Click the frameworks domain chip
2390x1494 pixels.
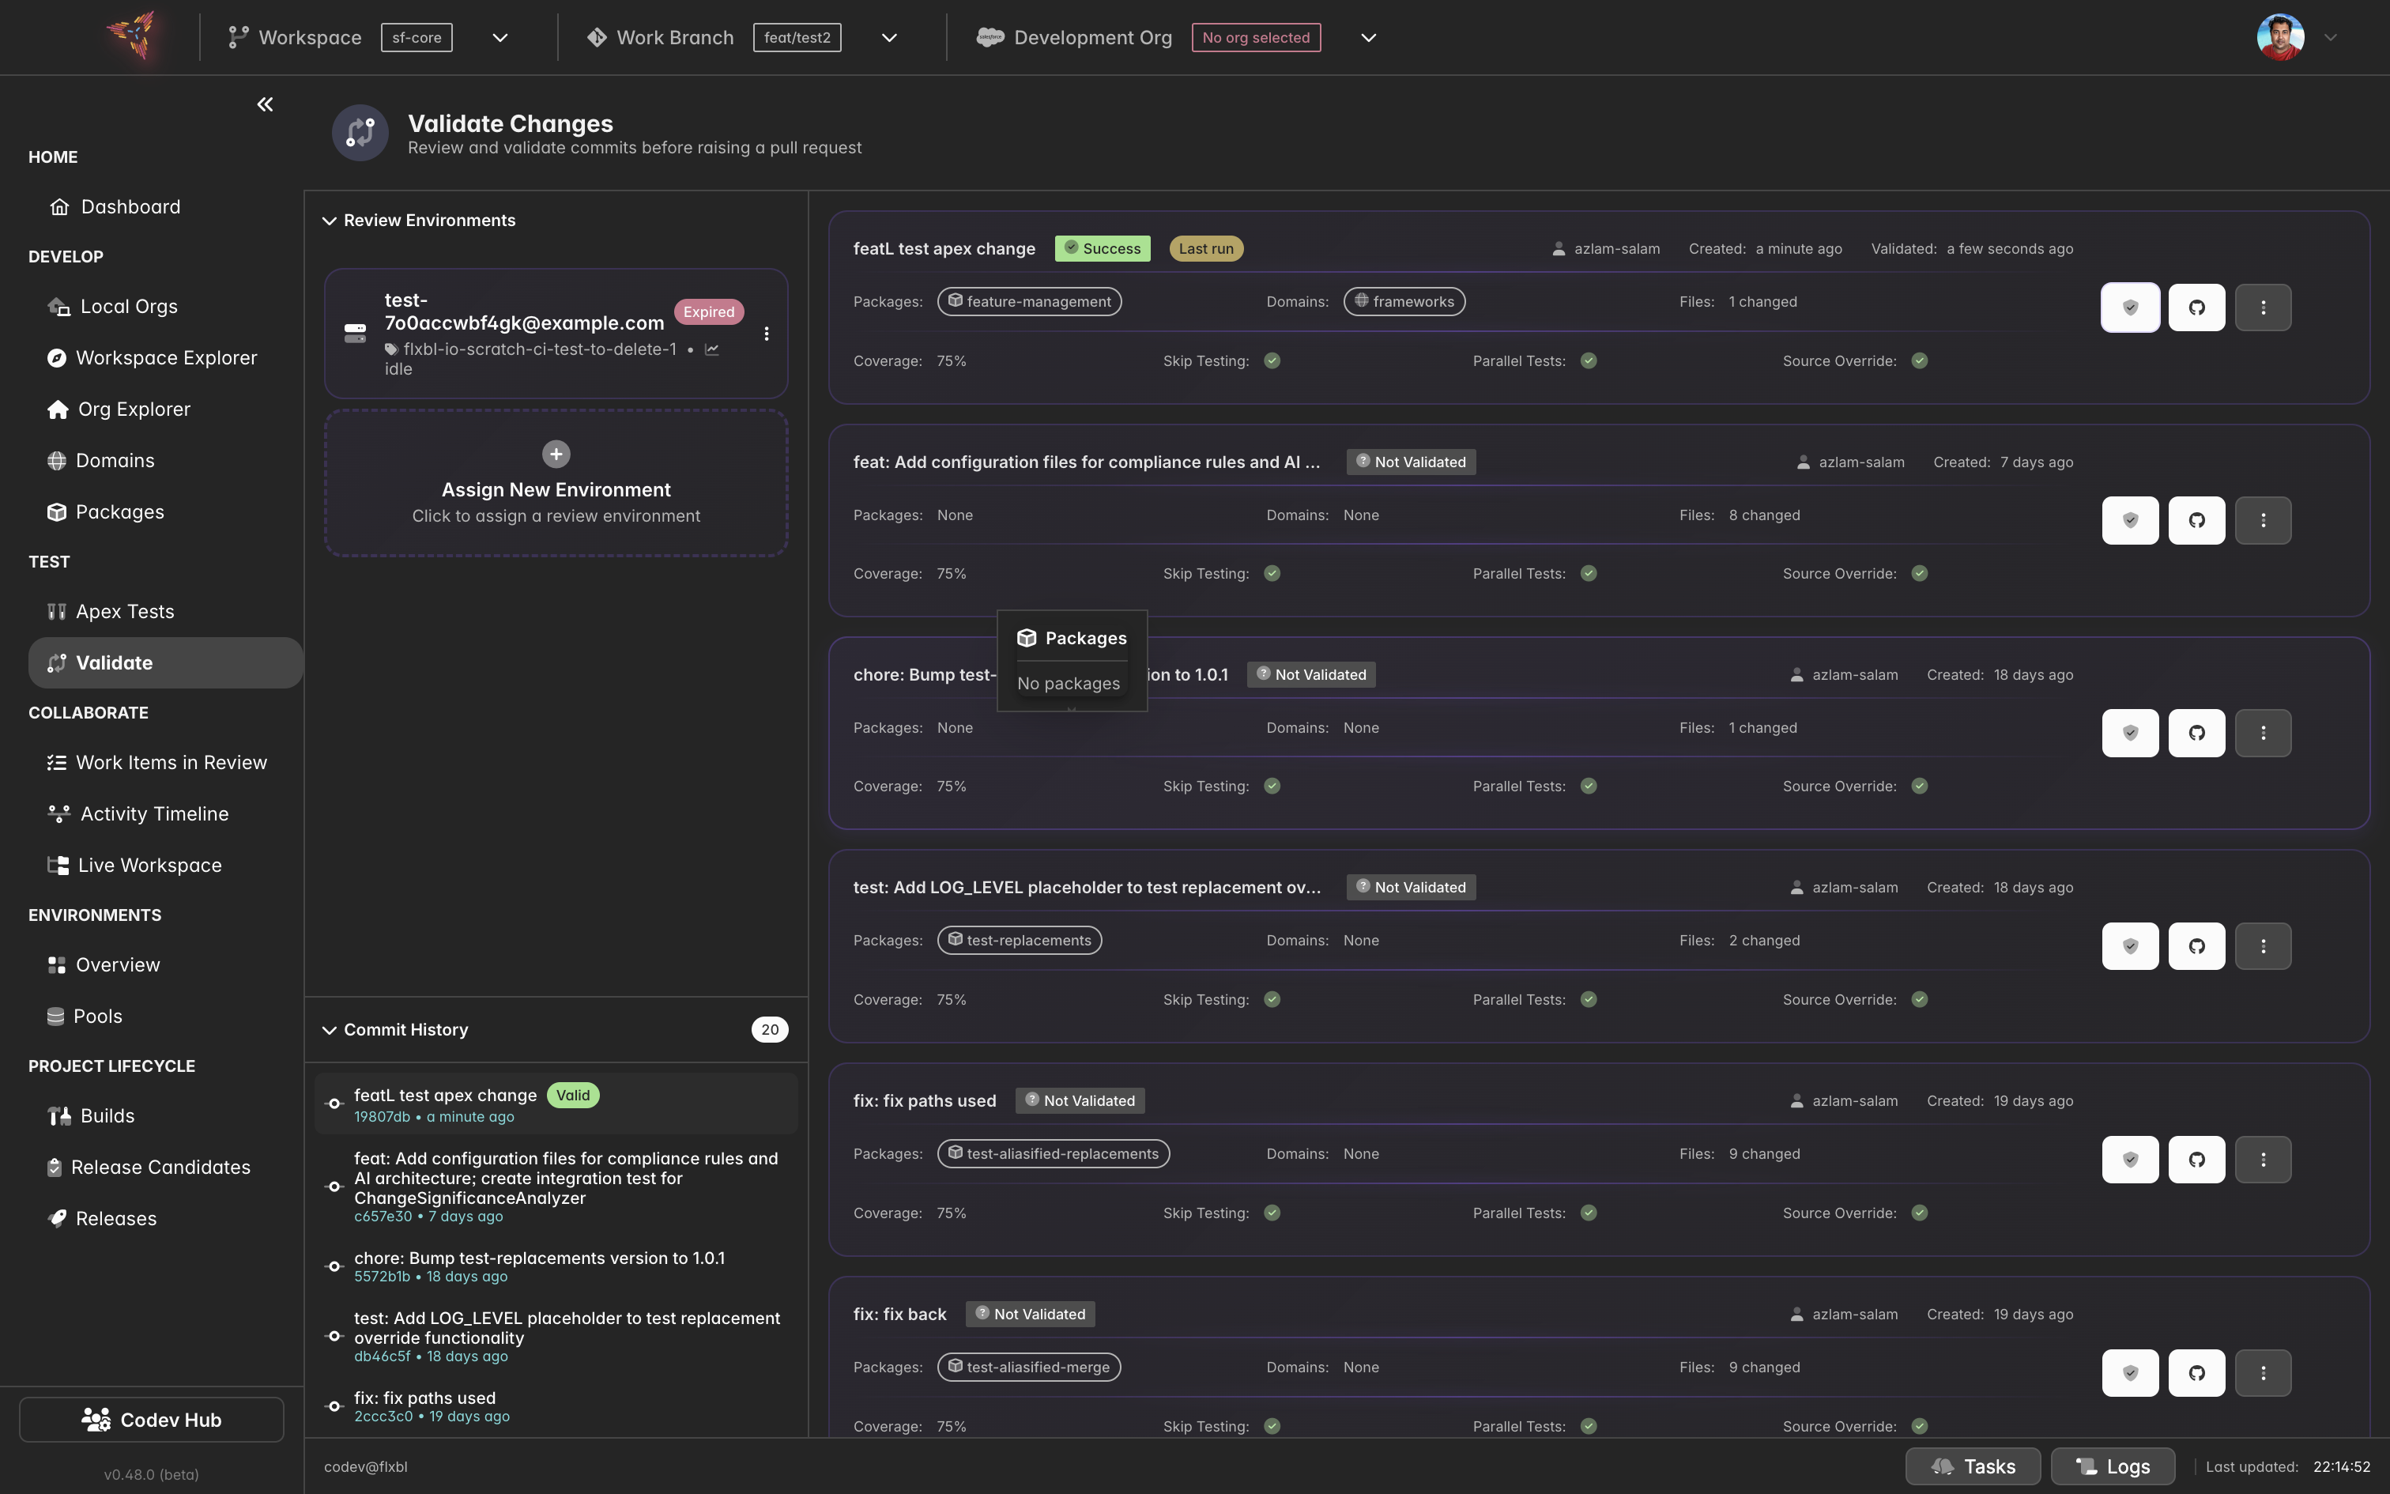tap(1404, 301)
